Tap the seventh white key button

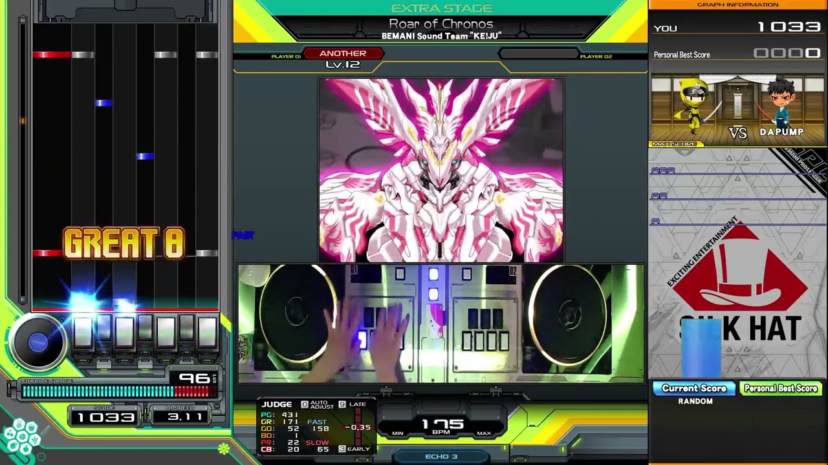207,331
